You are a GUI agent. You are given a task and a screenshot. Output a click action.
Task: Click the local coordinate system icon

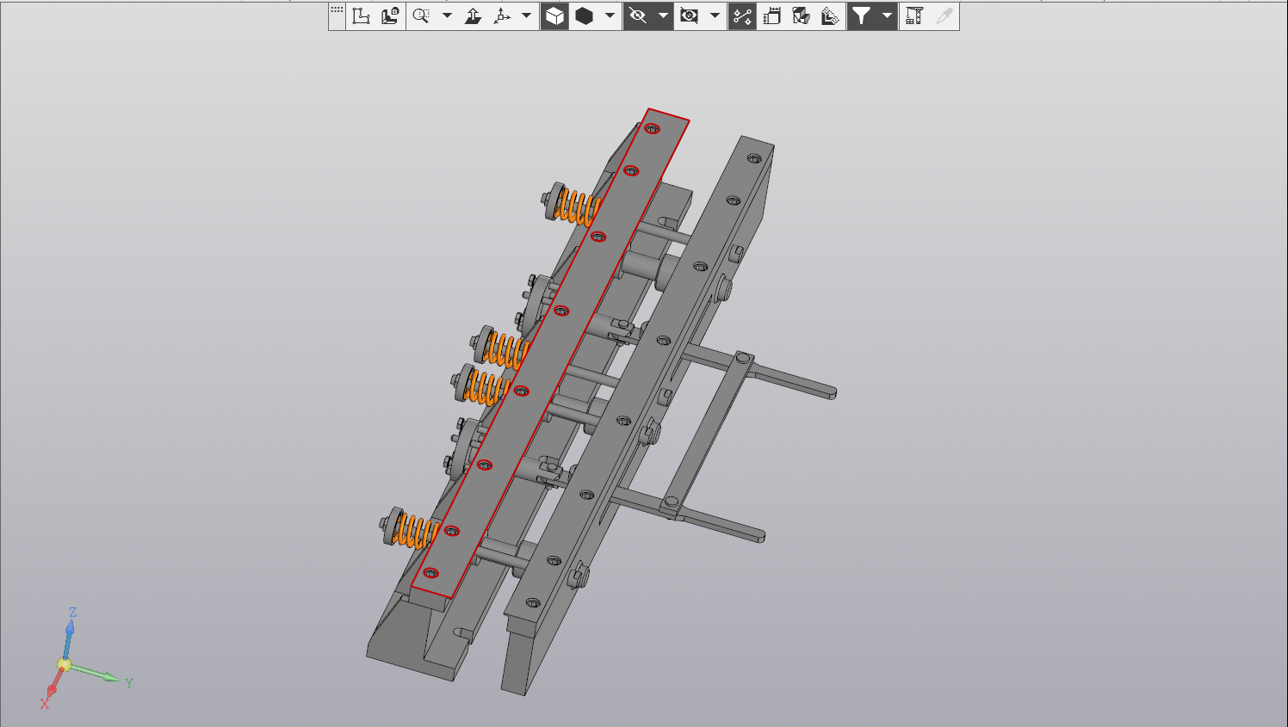(362, 15)
